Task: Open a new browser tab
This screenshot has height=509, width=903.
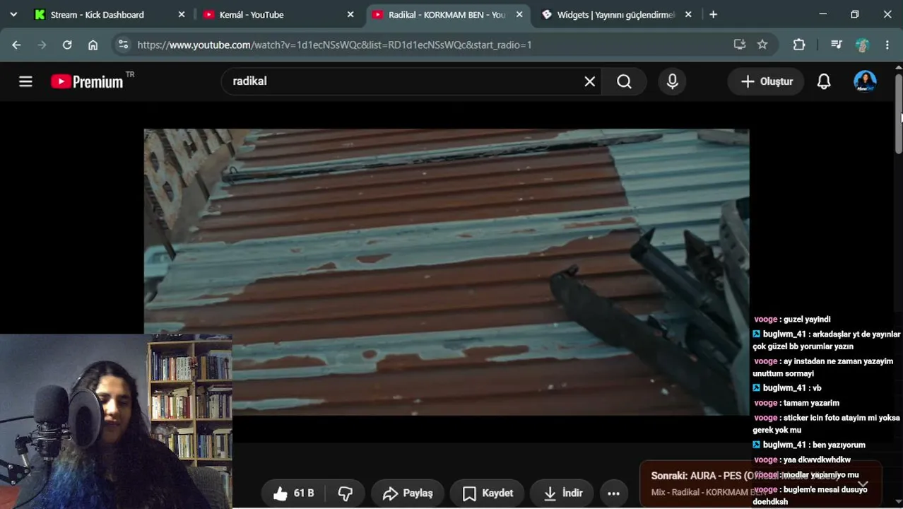Action: click(713, 14)
